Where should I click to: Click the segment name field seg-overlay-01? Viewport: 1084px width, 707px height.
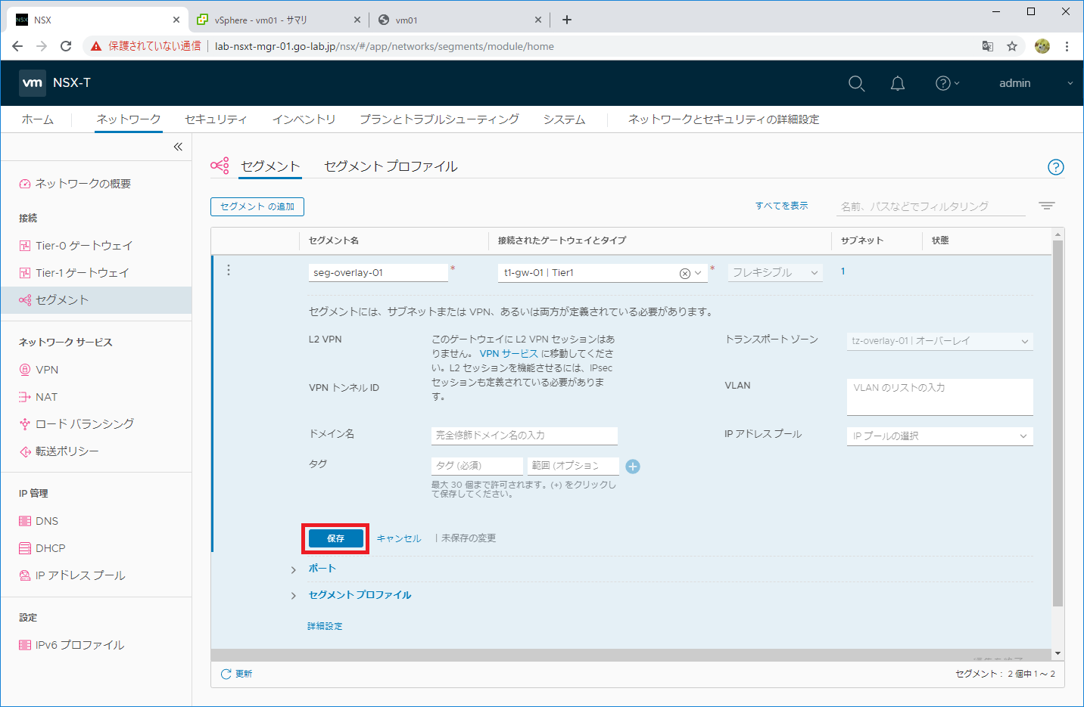378,273
